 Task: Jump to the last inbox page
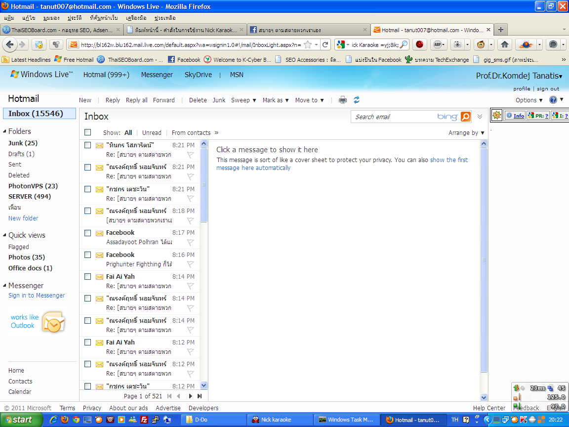[200, 396]
